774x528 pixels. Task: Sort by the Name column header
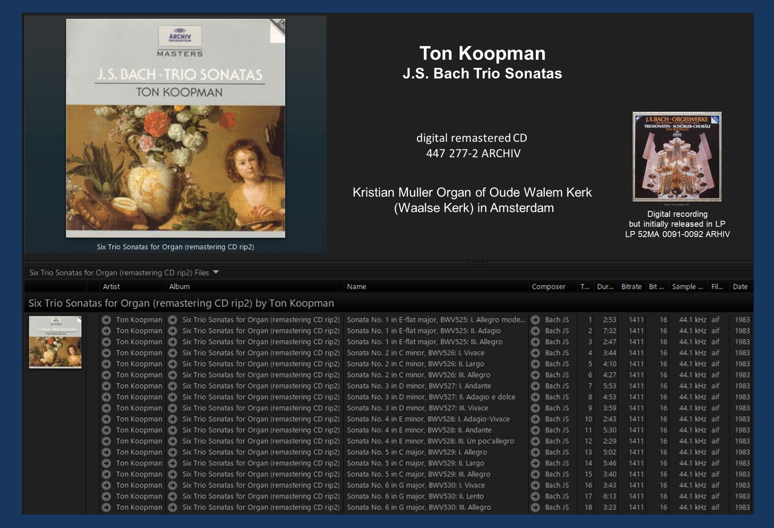pyautogui.click(x=356, y=287)
